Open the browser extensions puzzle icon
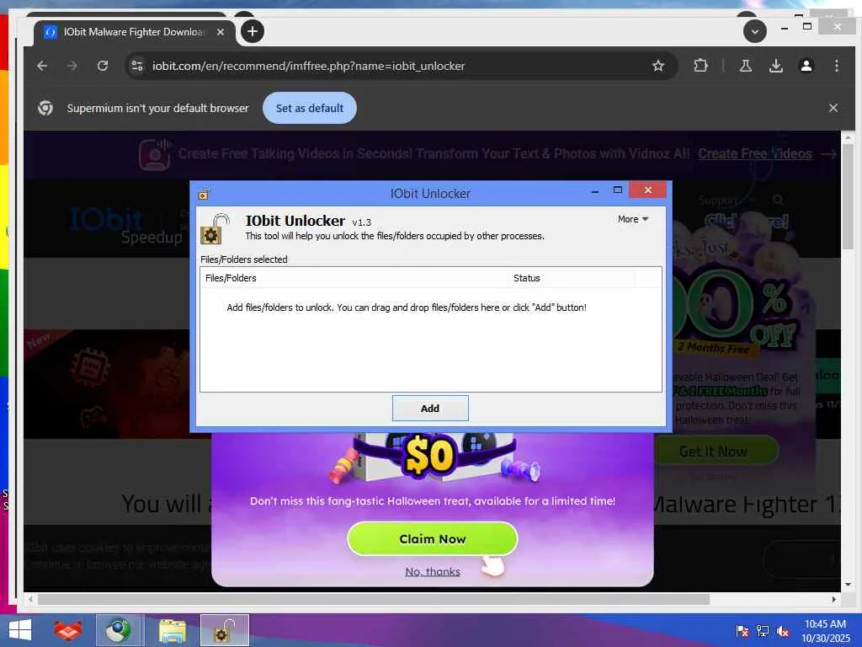Viewport: 862px width, 647px height. pos(700,66)
